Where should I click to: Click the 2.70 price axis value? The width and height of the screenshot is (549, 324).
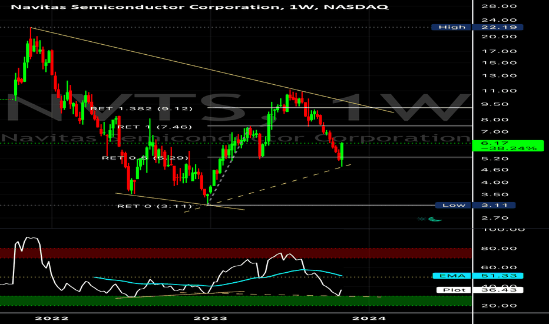coord(495,218)
